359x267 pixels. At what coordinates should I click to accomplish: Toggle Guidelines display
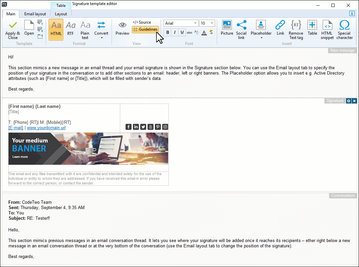145,29
